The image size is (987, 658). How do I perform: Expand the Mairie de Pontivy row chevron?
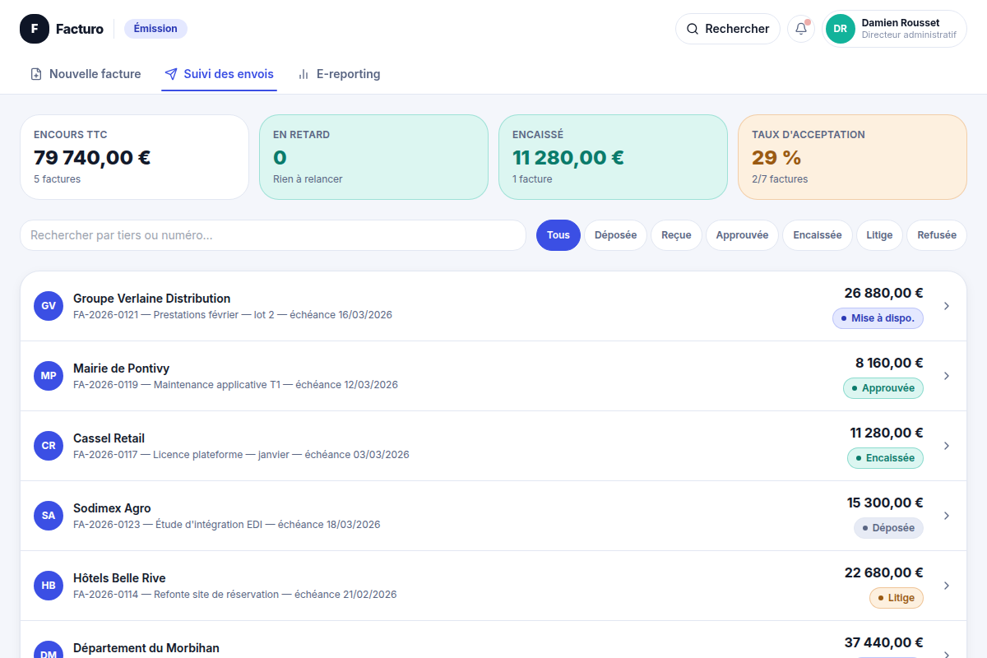947,376
